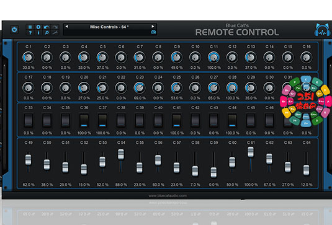The image size is (332, 225).
Task: Click the C 62 fader handle
Action: 269,159
